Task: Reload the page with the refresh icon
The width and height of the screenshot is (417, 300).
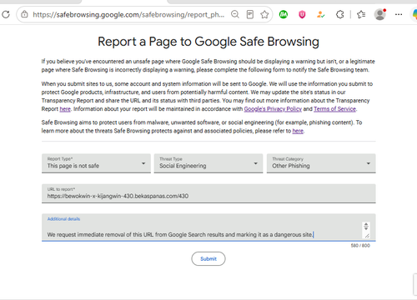Action: [6, 14]
